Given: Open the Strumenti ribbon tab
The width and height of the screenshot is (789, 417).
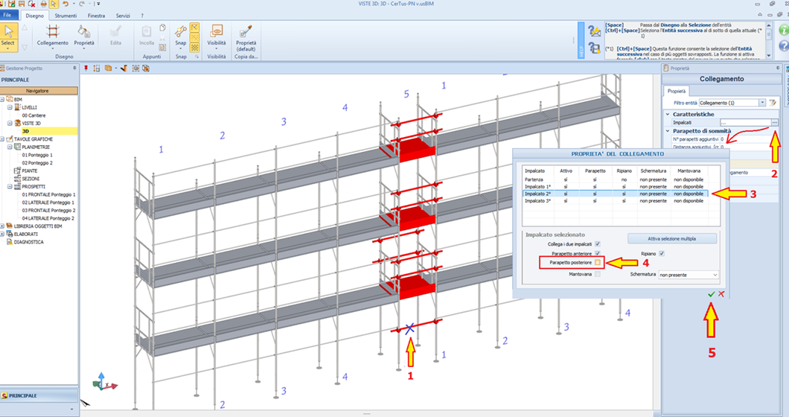Looking at the screenshot, I should coord(66,15).
